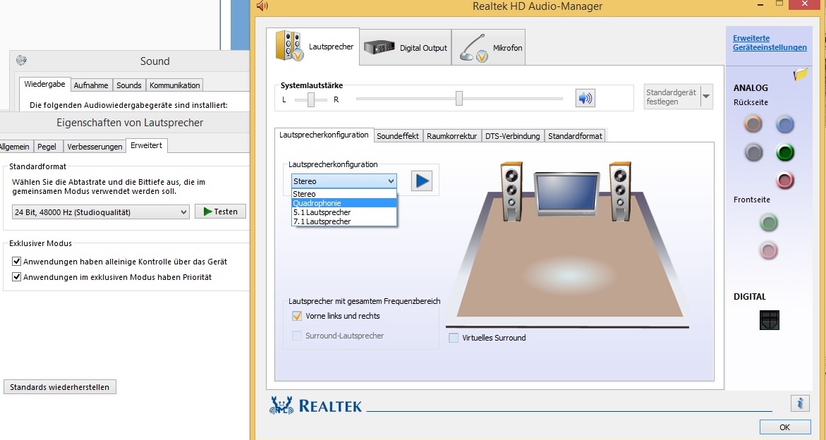This screenshot has height=440, width=826.
Task: Choose Stereo from the open dropdown list
Action: [x=344, y=194]
